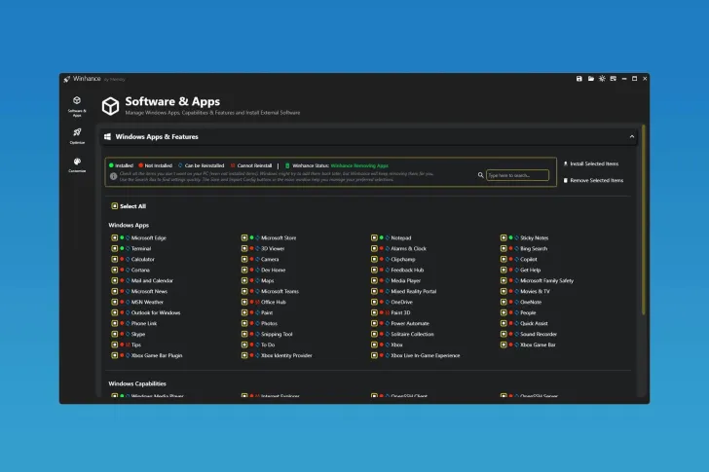Click the MSN Weather label
The height and width of the screenshot is (472, 709).
tap(147, 302)
